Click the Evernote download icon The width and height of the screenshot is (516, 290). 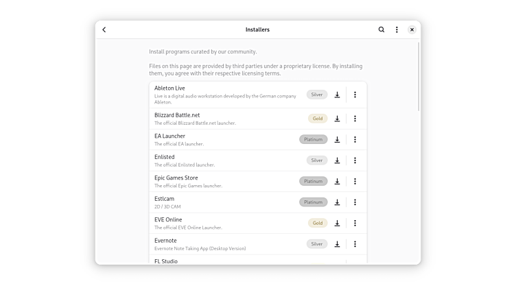tap(337, 244)
